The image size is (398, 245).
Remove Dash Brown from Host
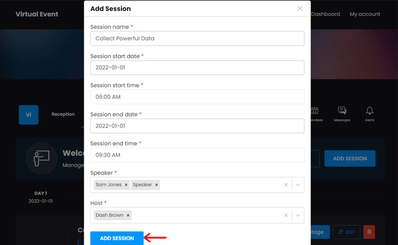pos(128,215)
